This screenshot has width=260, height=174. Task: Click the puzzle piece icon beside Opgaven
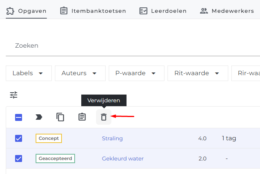coord(10,11)
